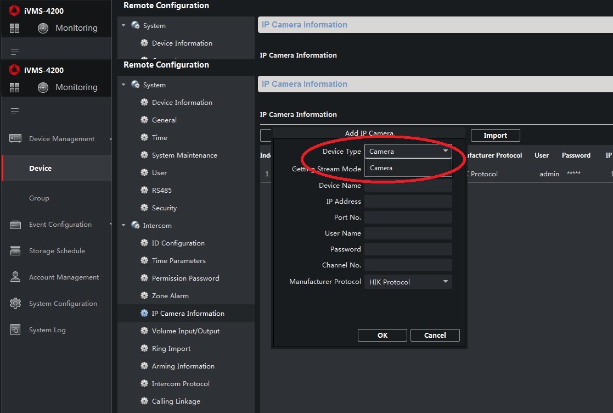Image resolution: width=613 pixels, height=413 pixels.
Task: Collapse the System tree section
Action: coord(123,85)
